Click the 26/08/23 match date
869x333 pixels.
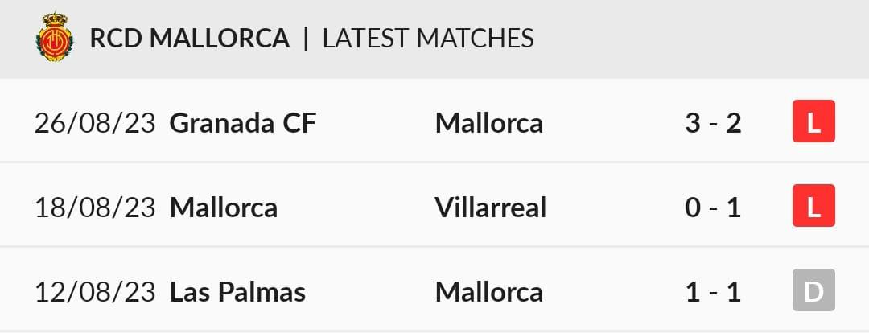(95, 123)
